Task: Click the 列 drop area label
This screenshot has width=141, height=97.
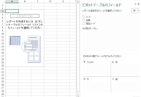Action: pos(116,62)
